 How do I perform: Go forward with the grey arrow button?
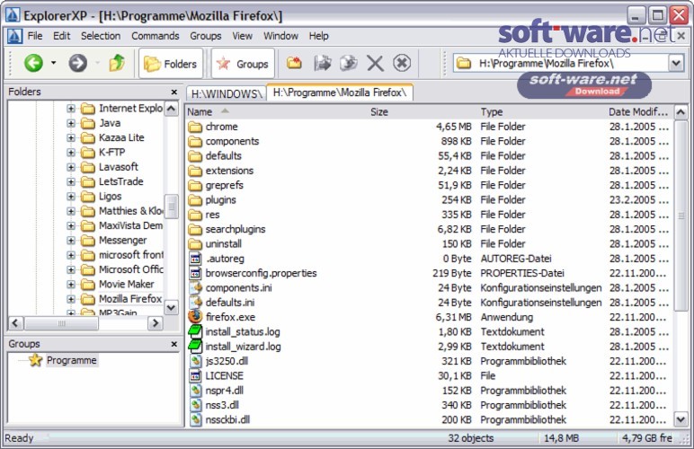(77, 63)
